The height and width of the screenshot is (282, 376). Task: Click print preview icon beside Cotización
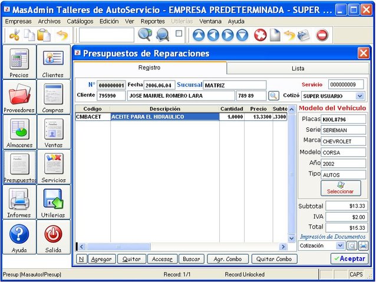[x=351, y=246]
